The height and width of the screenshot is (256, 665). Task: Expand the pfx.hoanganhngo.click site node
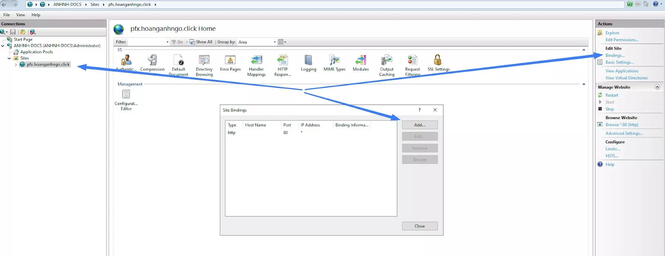tap(16, 65)
